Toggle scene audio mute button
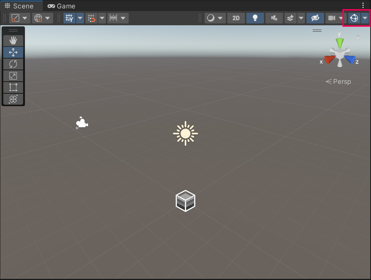The height and width of the screenshot is (280, 371). [x=274, y=18]
